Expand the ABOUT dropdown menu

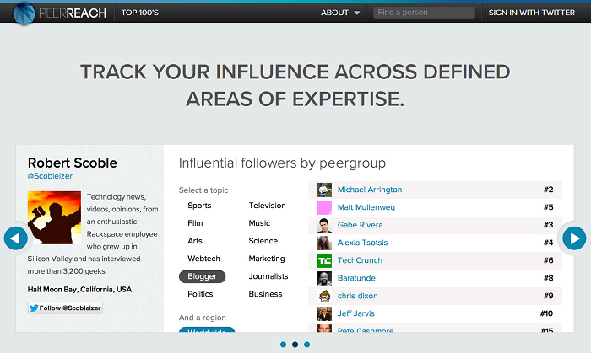(340, 13)
